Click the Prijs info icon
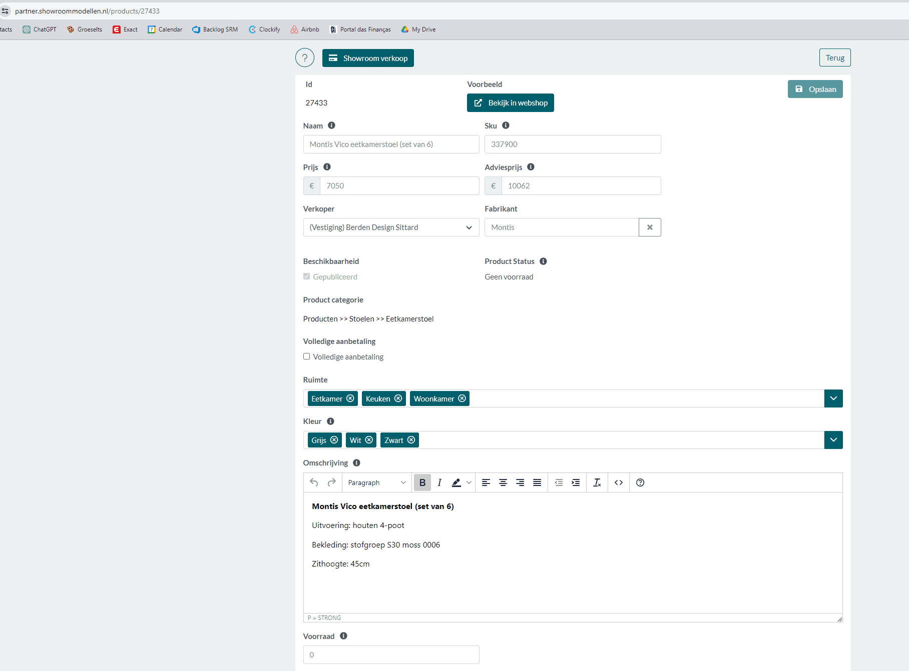Viewport: 909px width, 671px height. pos(327,167)
